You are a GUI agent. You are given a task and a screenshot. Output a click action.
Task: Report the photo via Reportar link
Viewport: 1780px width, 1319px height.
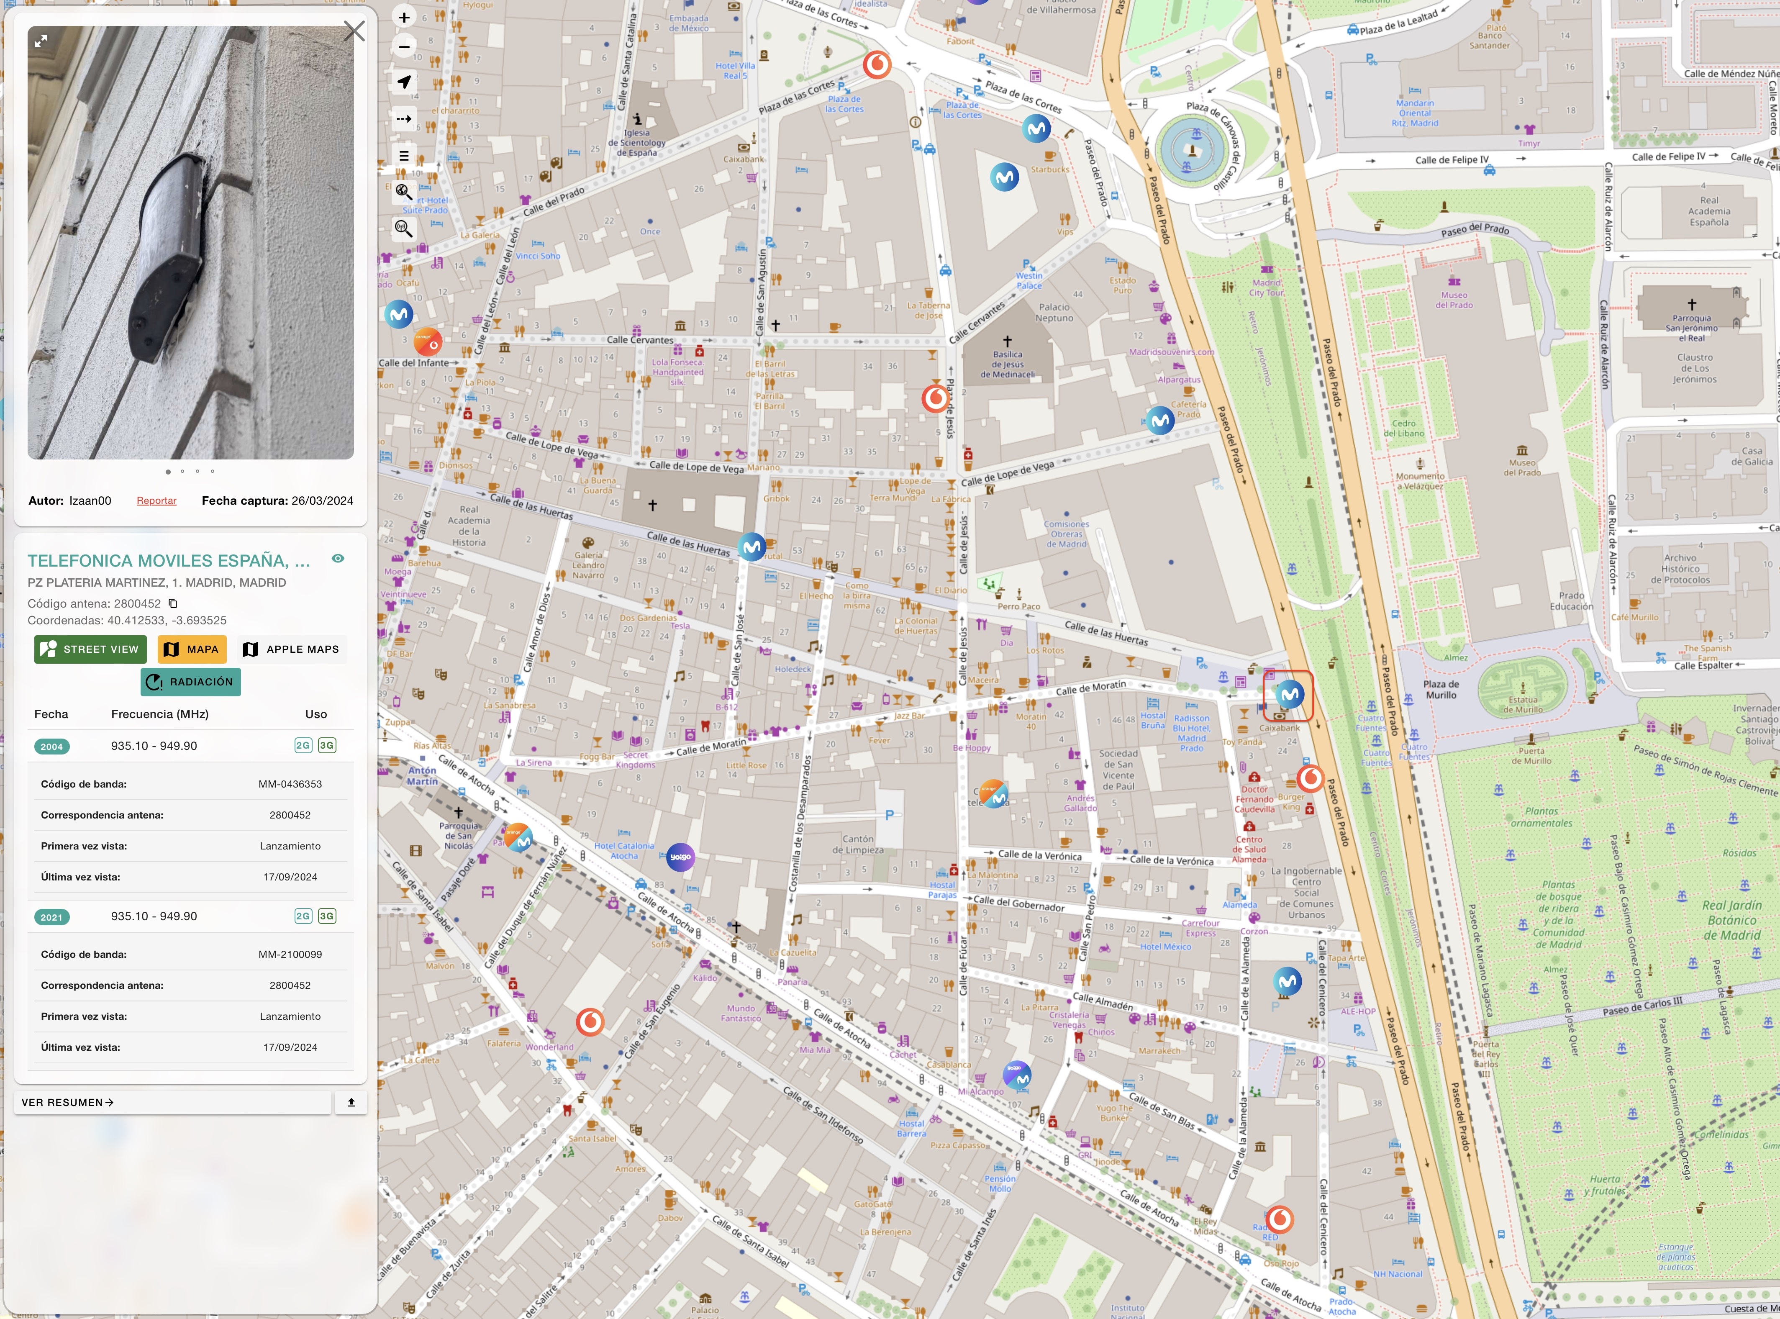(156, 500)
